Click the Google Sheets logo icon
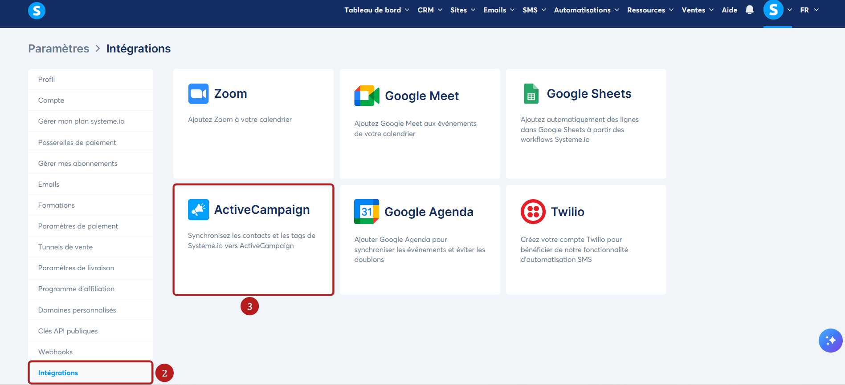Screen dimensions: 845x385 pyautogui.click(x=531, y=94)
